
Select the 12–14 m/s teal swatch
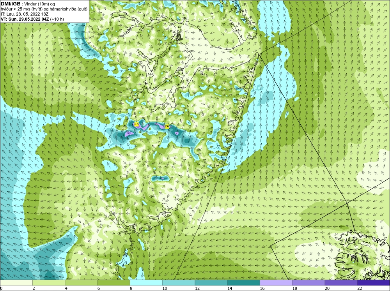coord(211,282)
